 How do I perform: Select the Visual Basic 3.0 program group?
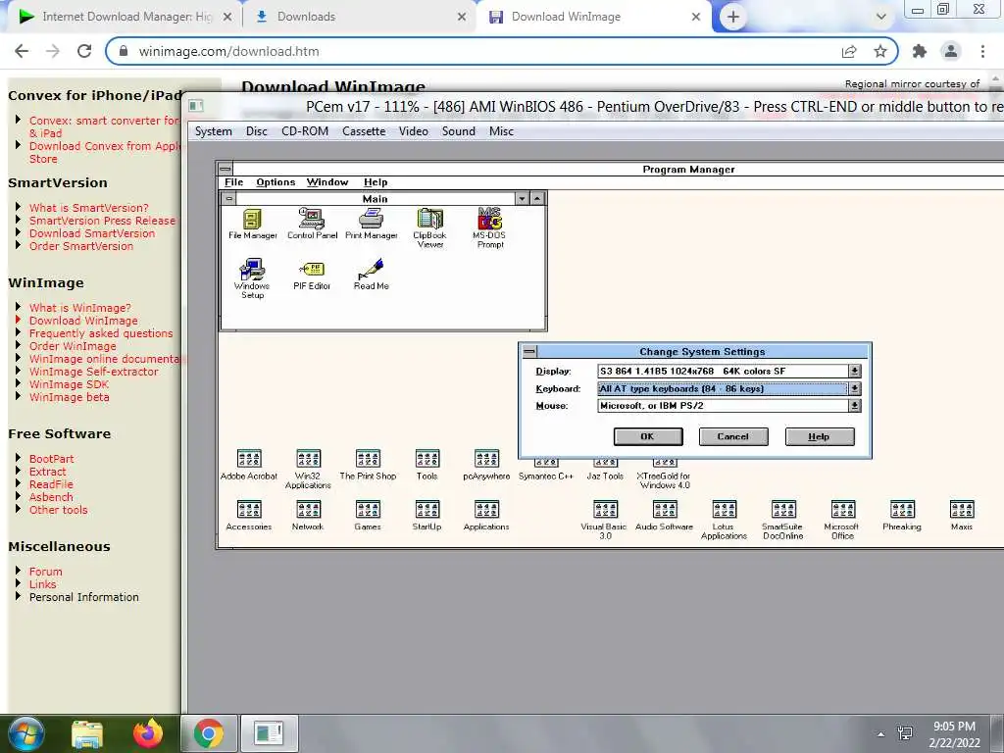click(605, 520)
